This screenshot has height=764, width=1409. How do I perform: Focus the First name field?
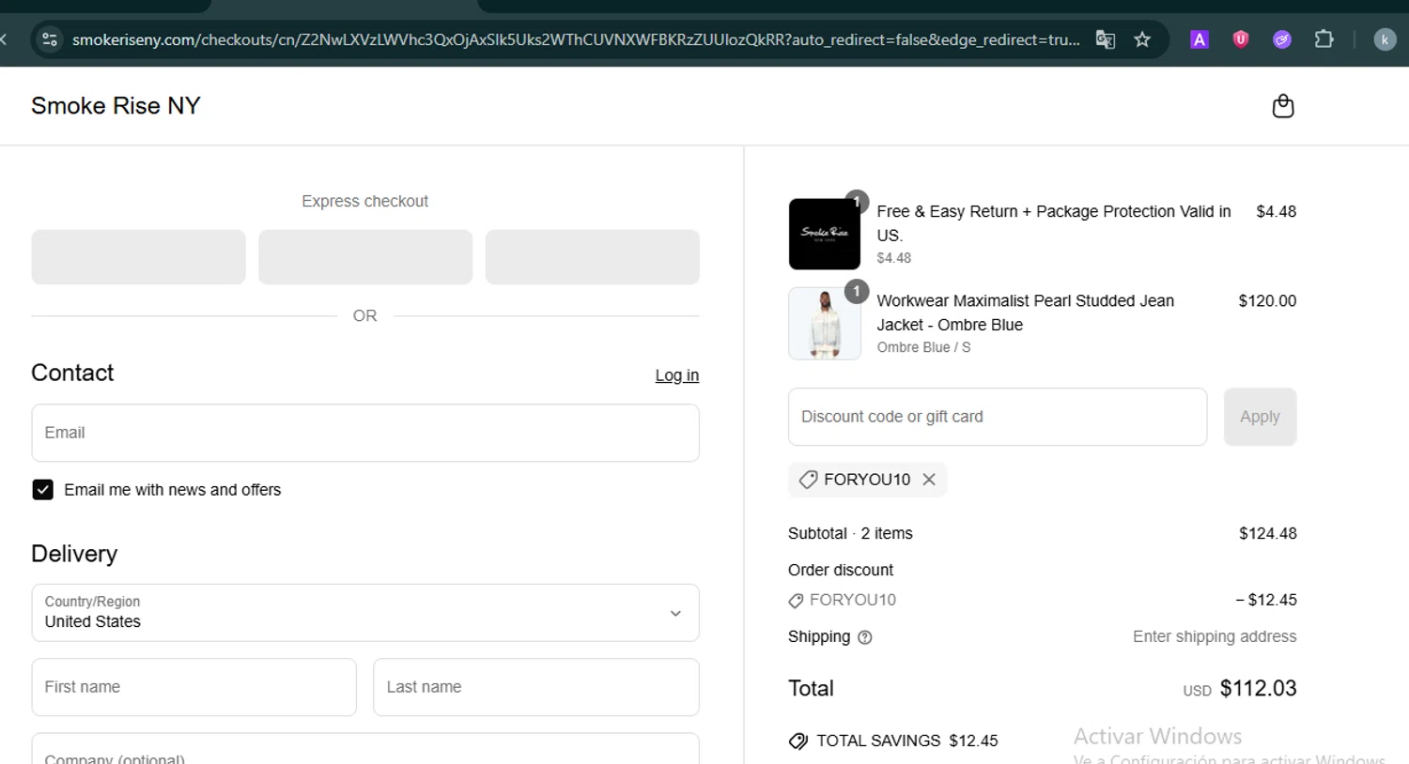pos(194,687)
